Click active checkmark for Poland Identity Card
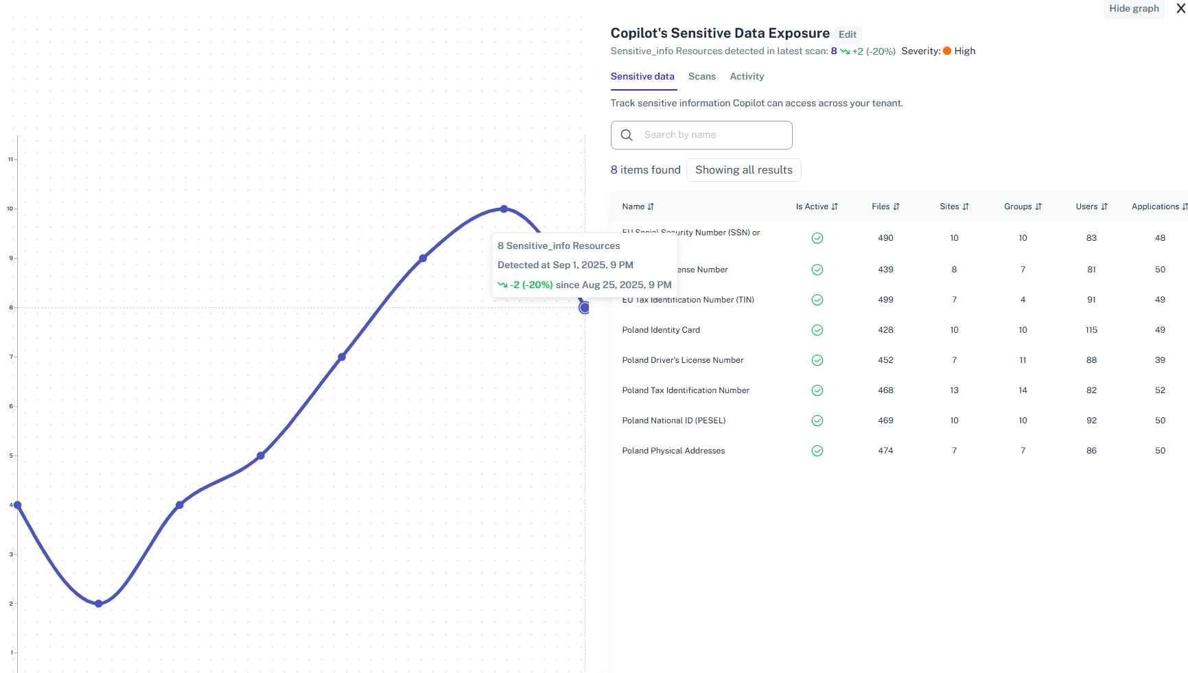 click(817, 330)
